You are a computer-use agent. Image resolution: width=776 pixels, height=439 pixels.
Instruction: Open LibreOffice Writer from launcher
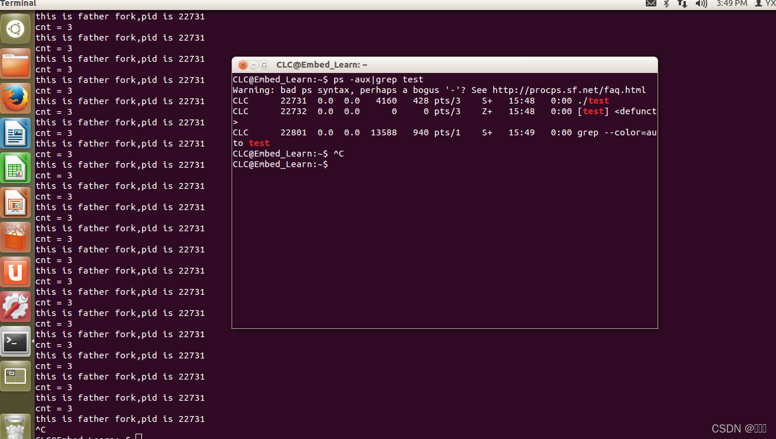point(15,132)
